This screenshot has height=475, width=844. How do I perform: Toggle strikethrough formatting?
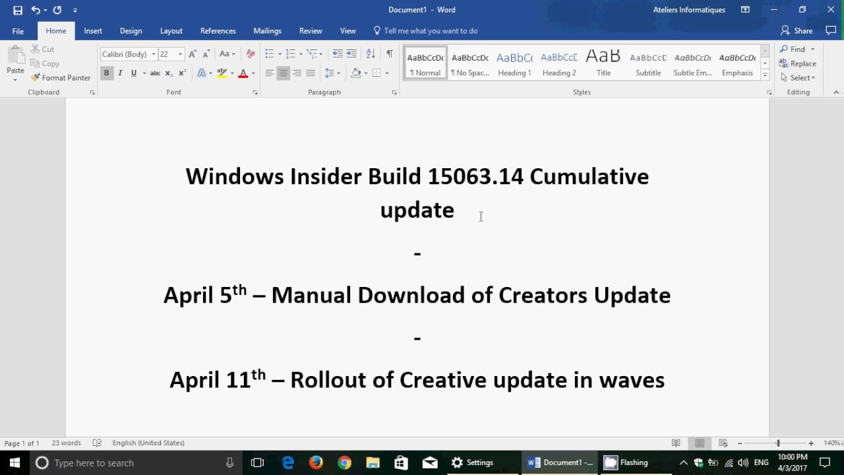155,73
